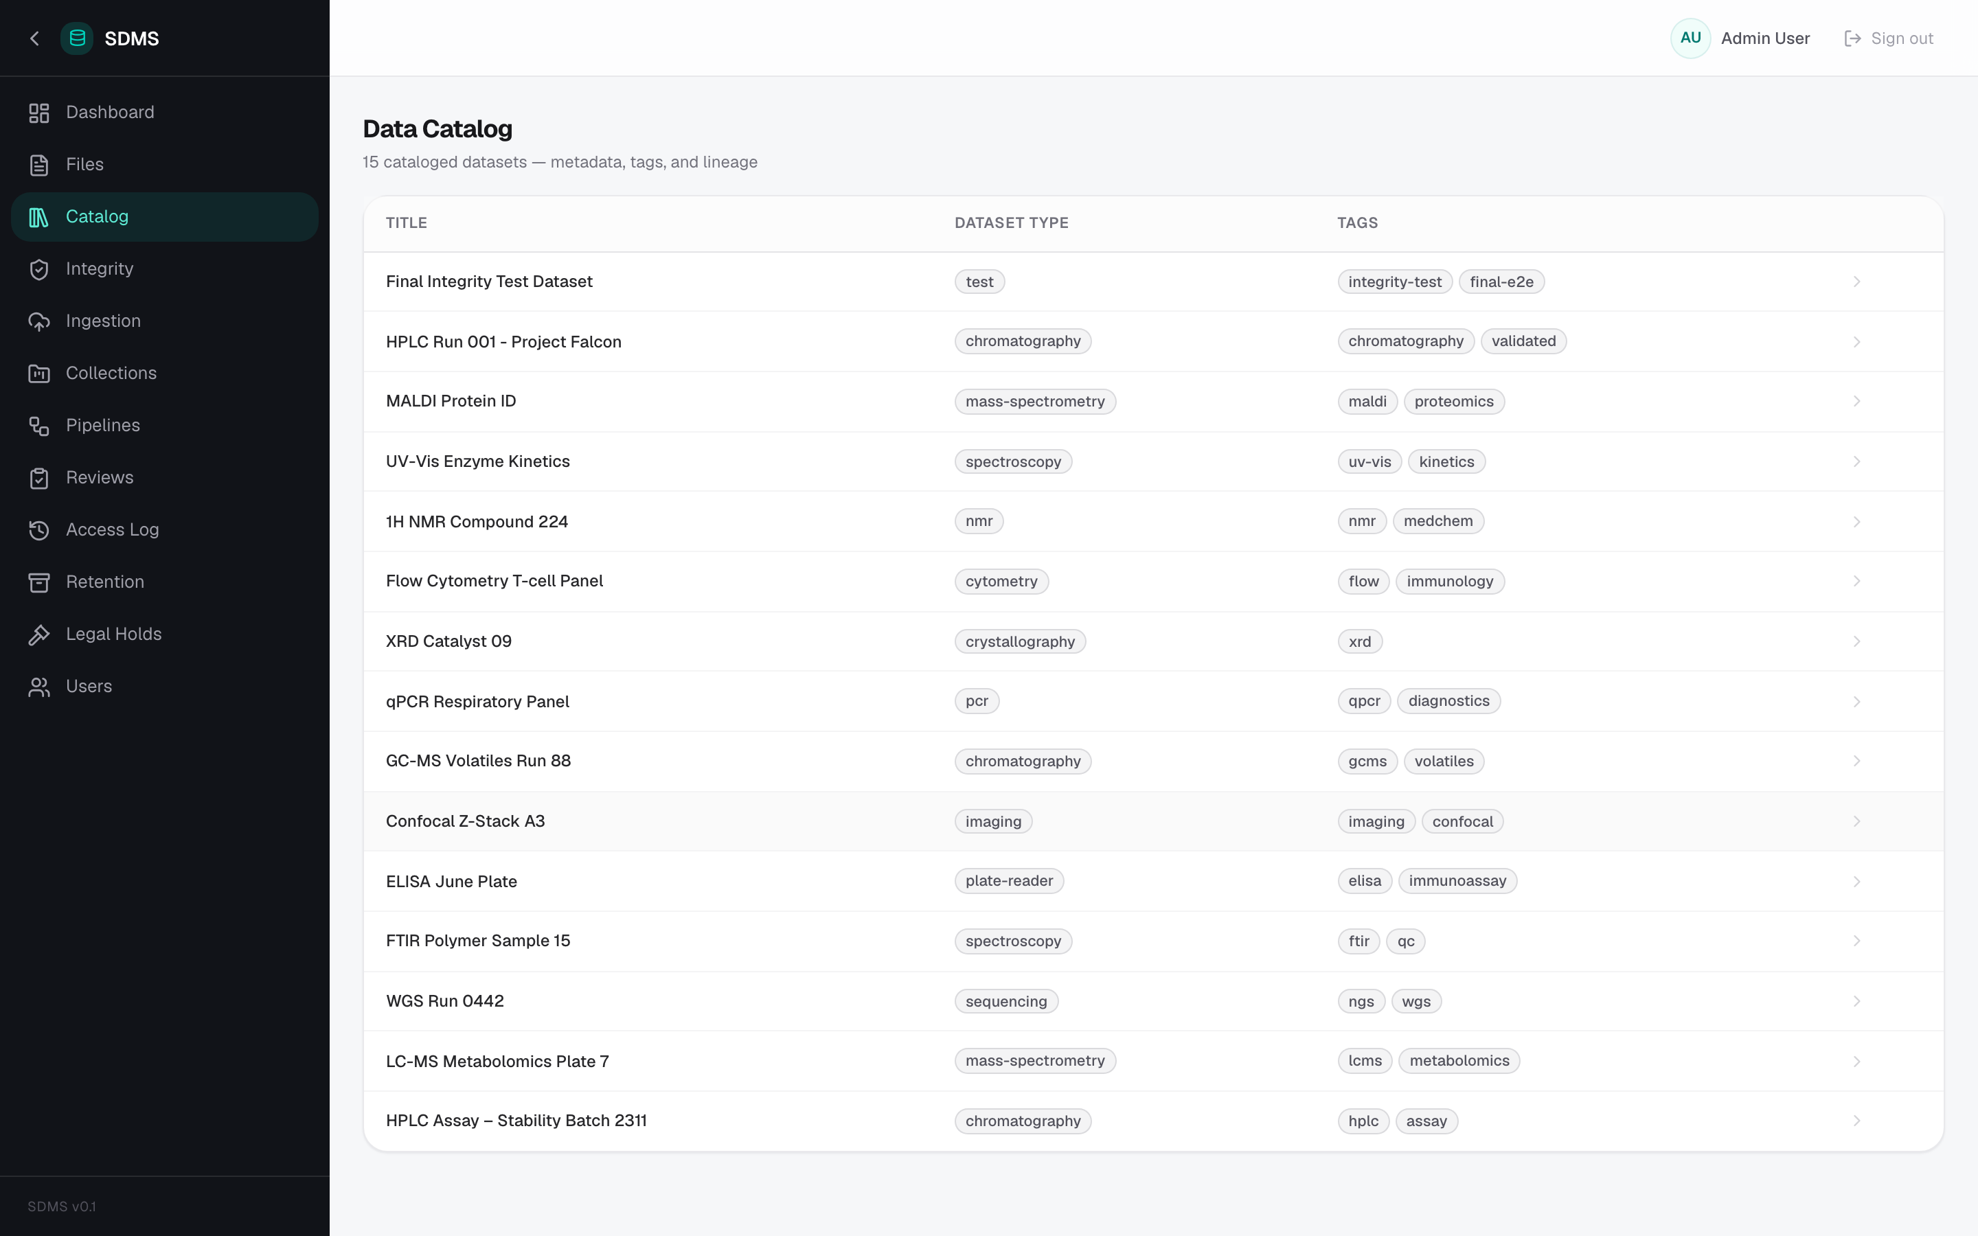
Task: Open the Reviews page
Action: pyautogui.click(x=164, y=478)
